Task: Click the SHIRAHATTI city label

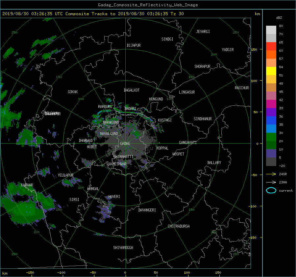Action: coord(123,156)
